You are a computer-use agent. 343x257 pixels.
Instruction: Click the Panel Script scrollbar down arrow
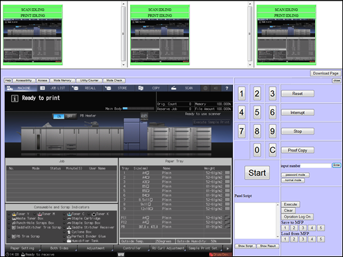tap(278, 236)
